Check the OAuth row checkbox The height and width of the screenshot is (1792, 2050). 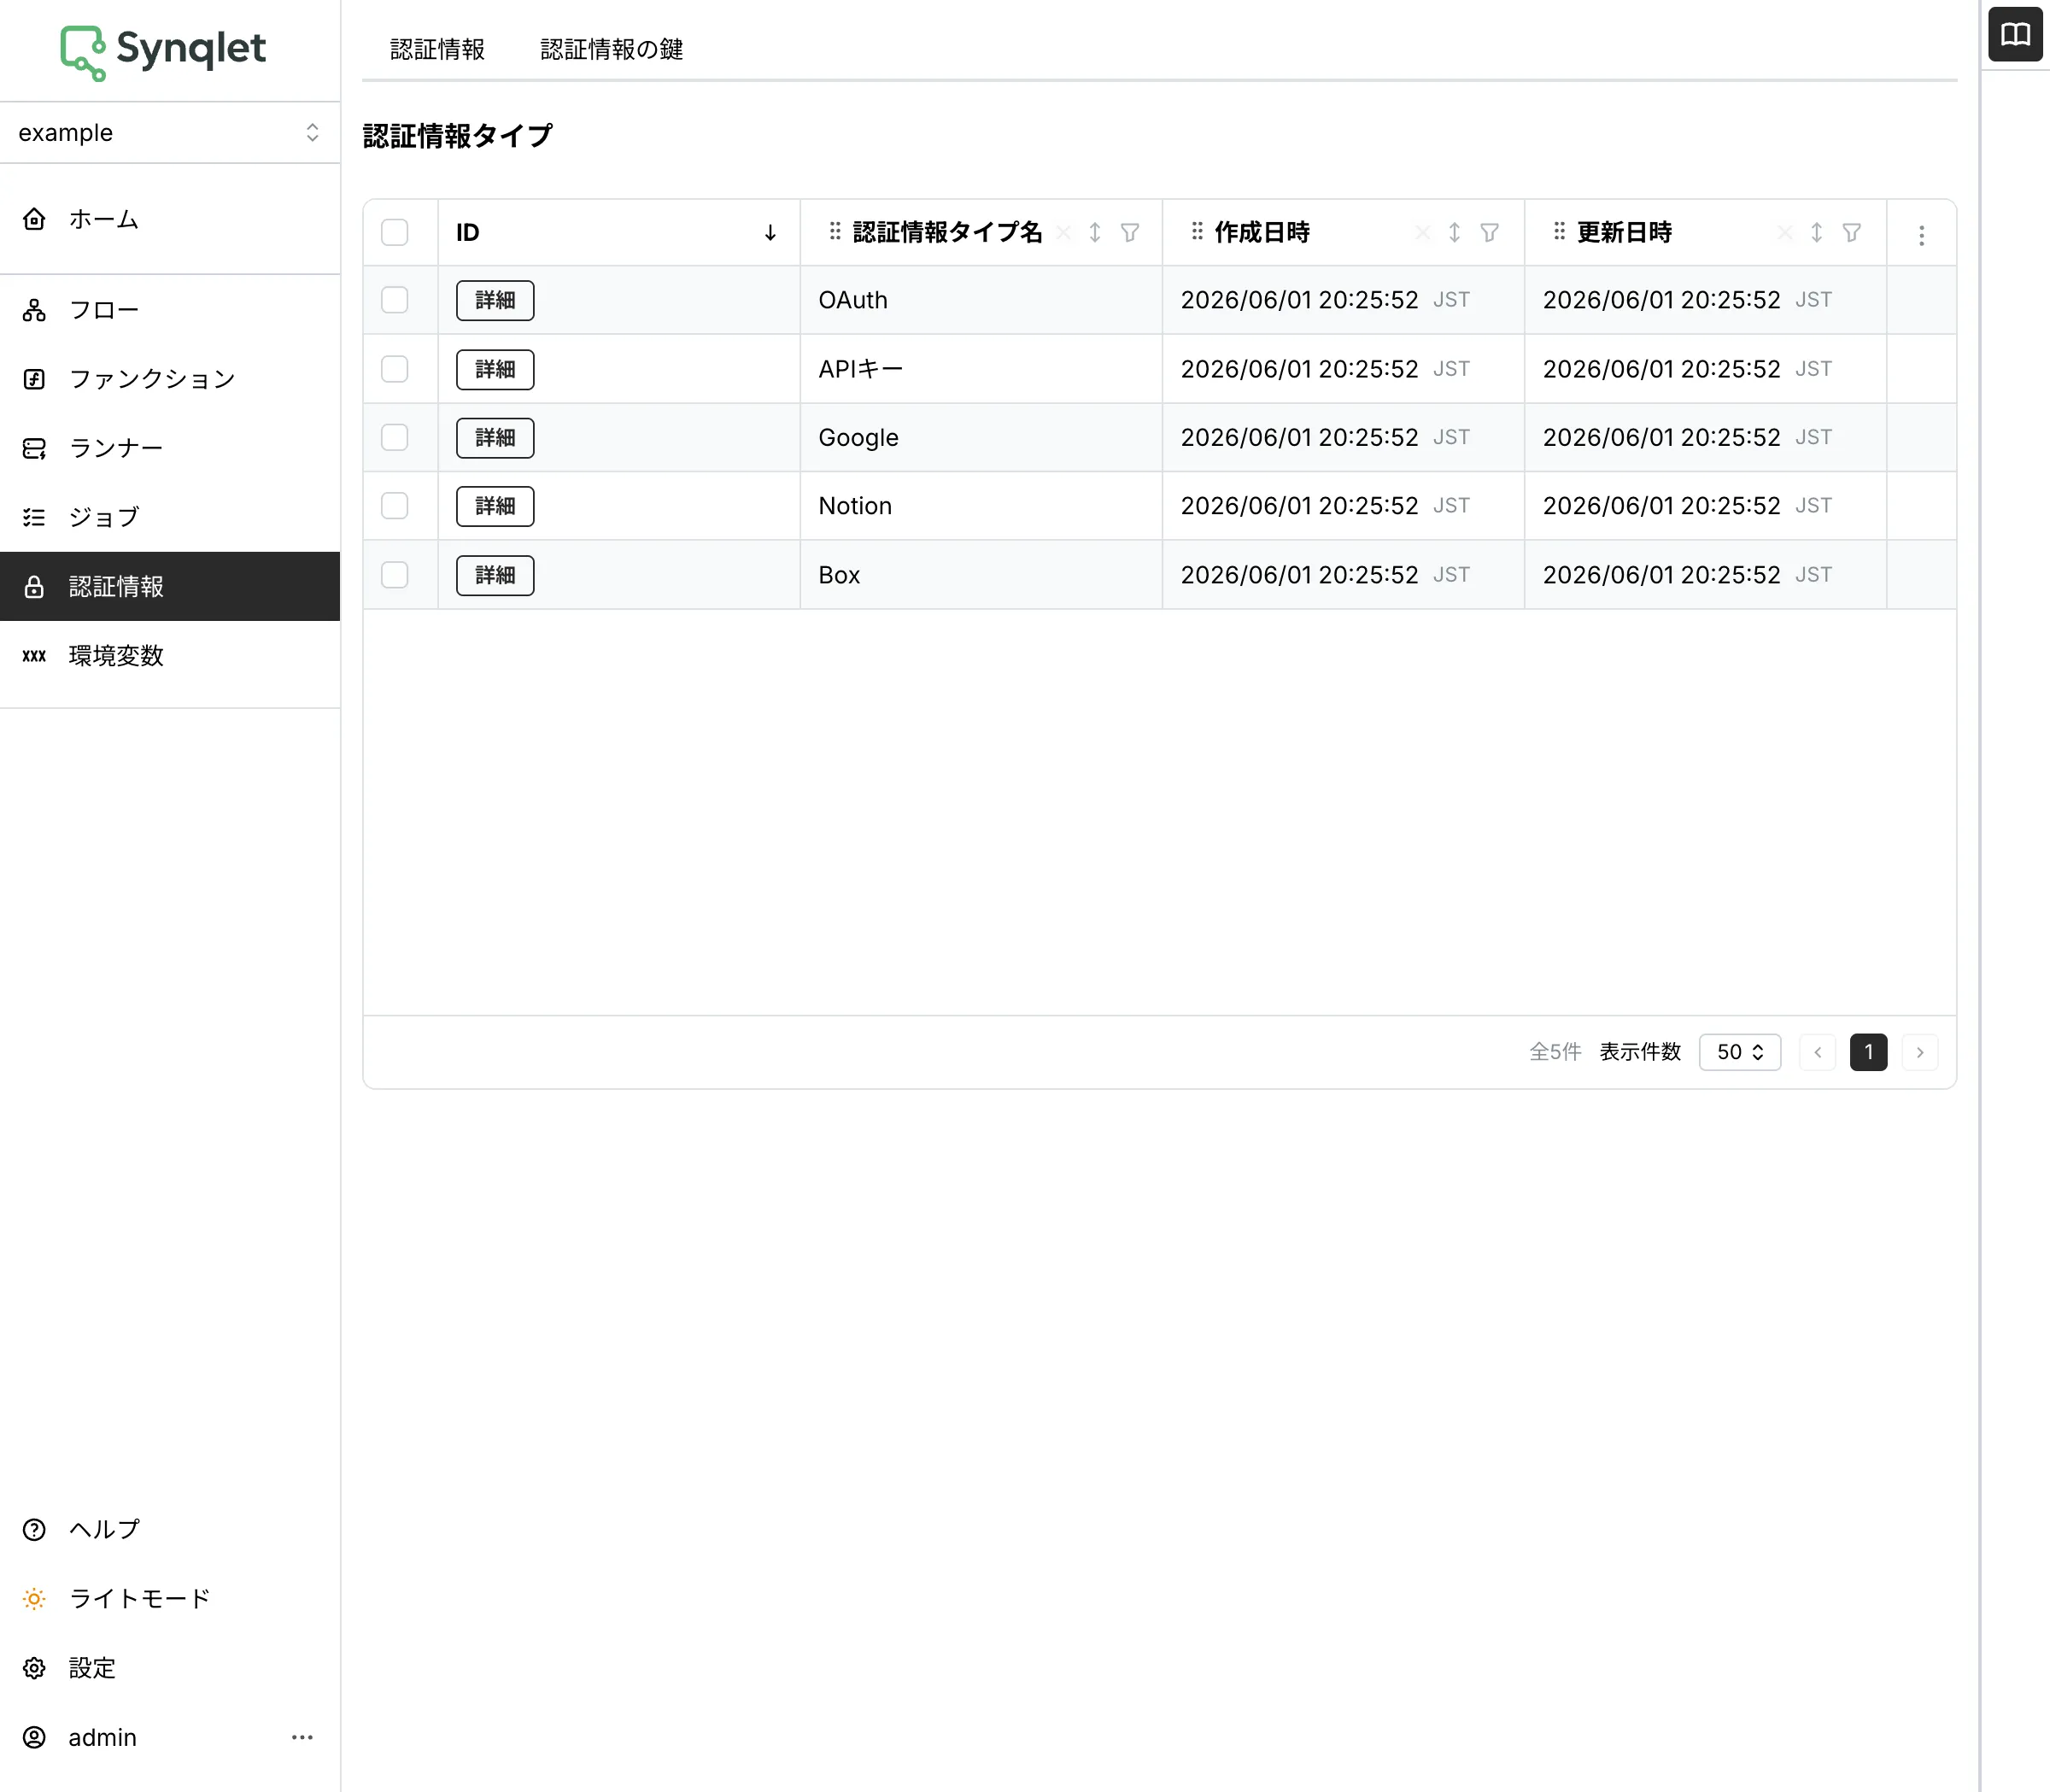point(395,300)
